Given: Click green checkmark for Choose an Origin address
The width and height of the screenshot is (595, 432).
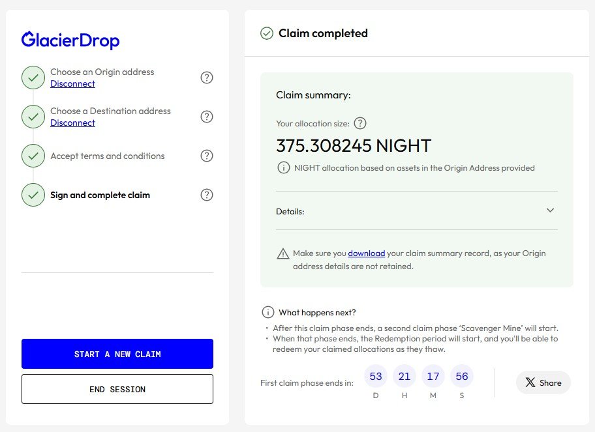Looking at the screenshot, I should [x=33, y=78].
